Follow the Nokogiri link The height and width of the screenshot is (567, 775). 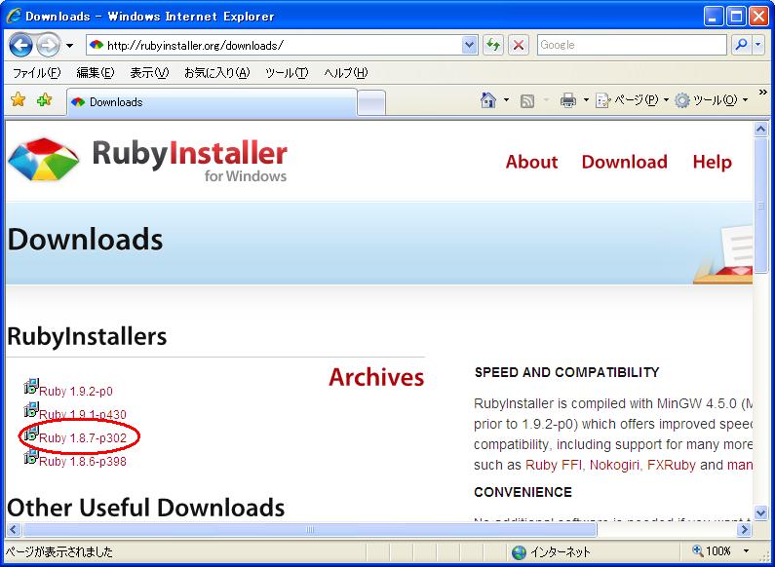coord(614,465)
